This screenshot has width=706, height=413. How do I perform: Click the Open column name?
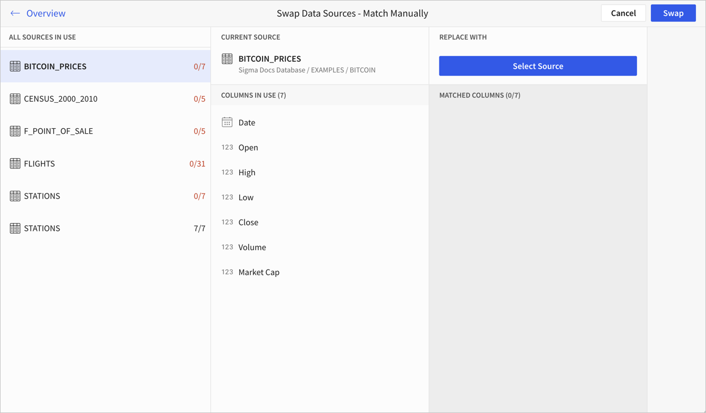pos(248,147)
